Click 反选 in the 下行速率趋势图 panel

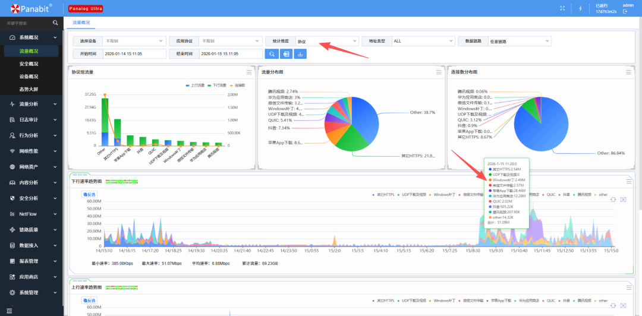pyautogui.click(x=89, y=195)
